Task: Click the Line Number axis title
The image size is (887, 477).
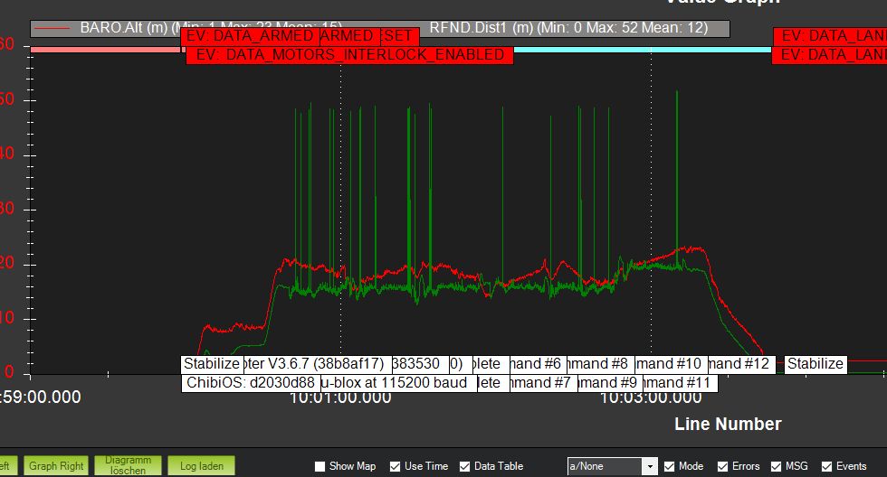Action: click(x=728, y=424)
